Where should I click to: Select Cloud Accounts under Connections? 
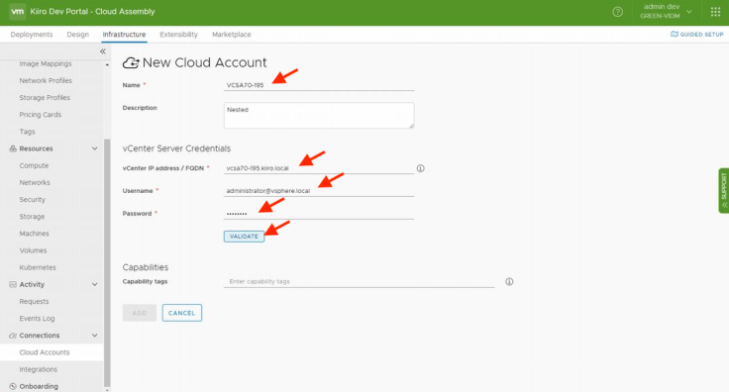click(45, 352)
